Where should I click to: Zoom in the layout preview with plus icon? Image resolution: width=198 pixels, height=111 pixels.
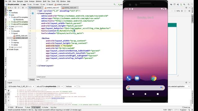coord(182,11)
